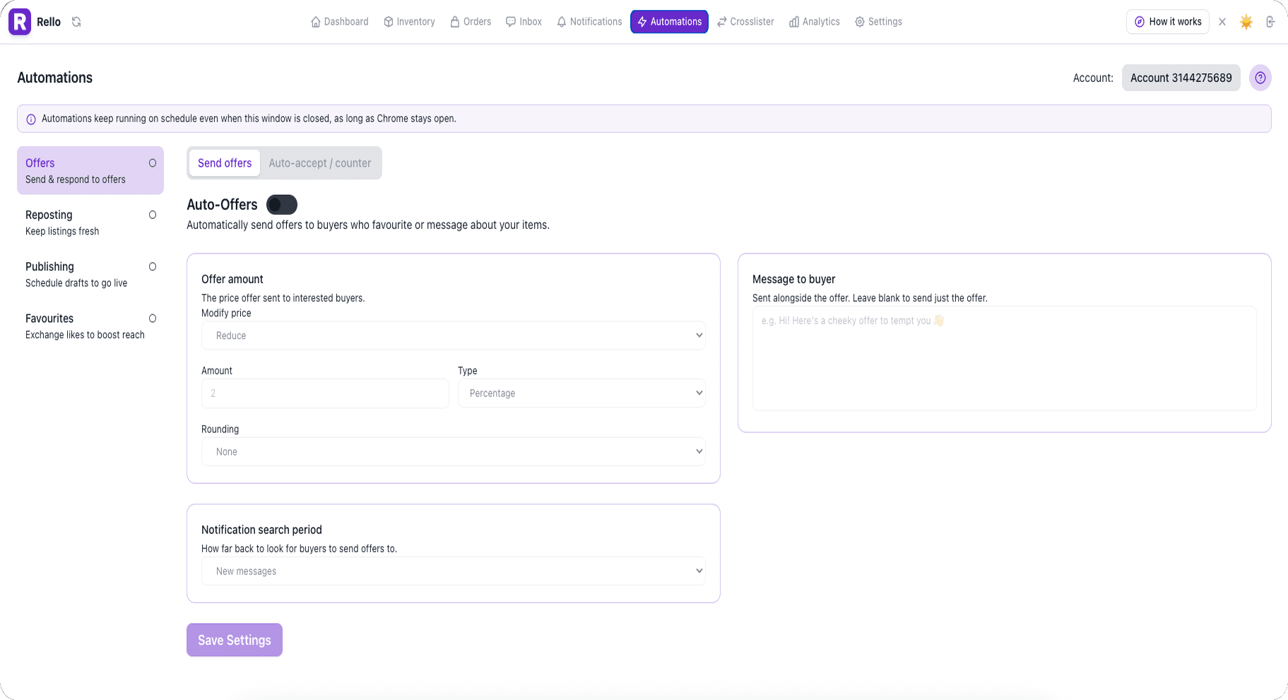This screenshot has height=700, width=1288.
Task: Click the refresh sync icon beside Rello
Action: [76, 22]
